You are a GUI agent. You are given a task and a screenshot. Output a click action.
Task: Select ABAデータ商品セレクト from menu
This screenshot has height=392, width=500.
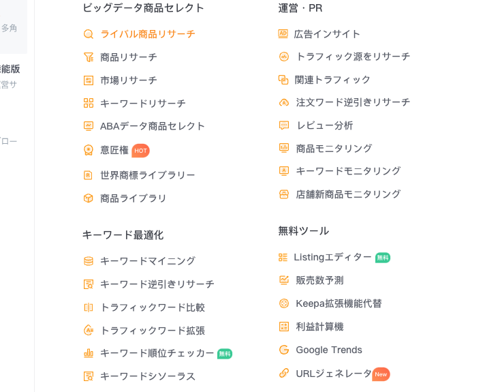coord(152,126)
